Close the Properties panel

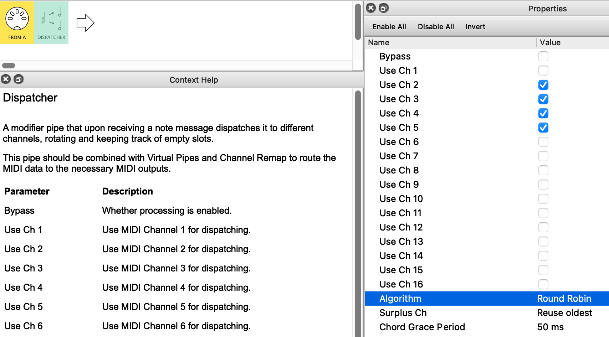[x=371, y=8]
